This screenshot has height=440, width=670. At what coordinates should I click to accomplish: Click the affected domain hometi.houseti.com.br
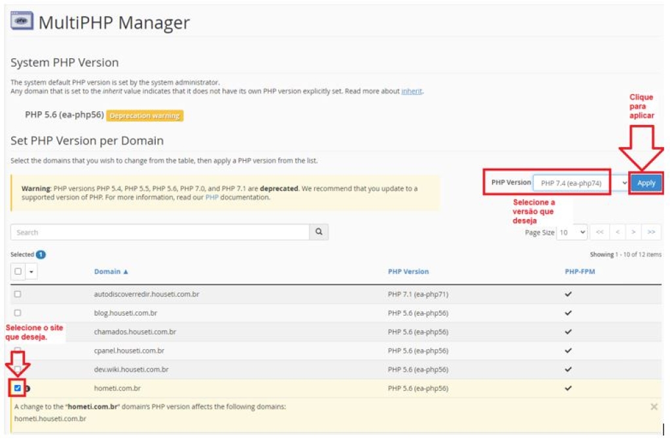coord(50,418)
